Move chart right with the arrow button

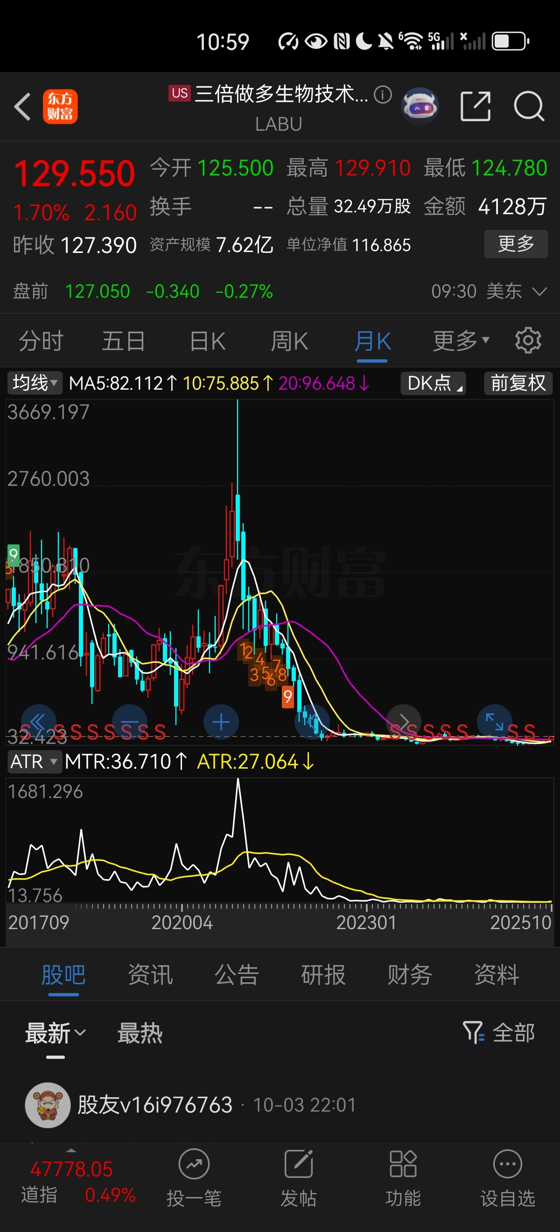pyautogui.click(x=404, y=721)
